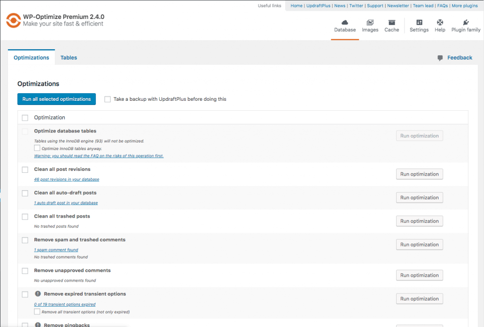Check Remove all transient options
Screen dimensions: 484x327
37,311
